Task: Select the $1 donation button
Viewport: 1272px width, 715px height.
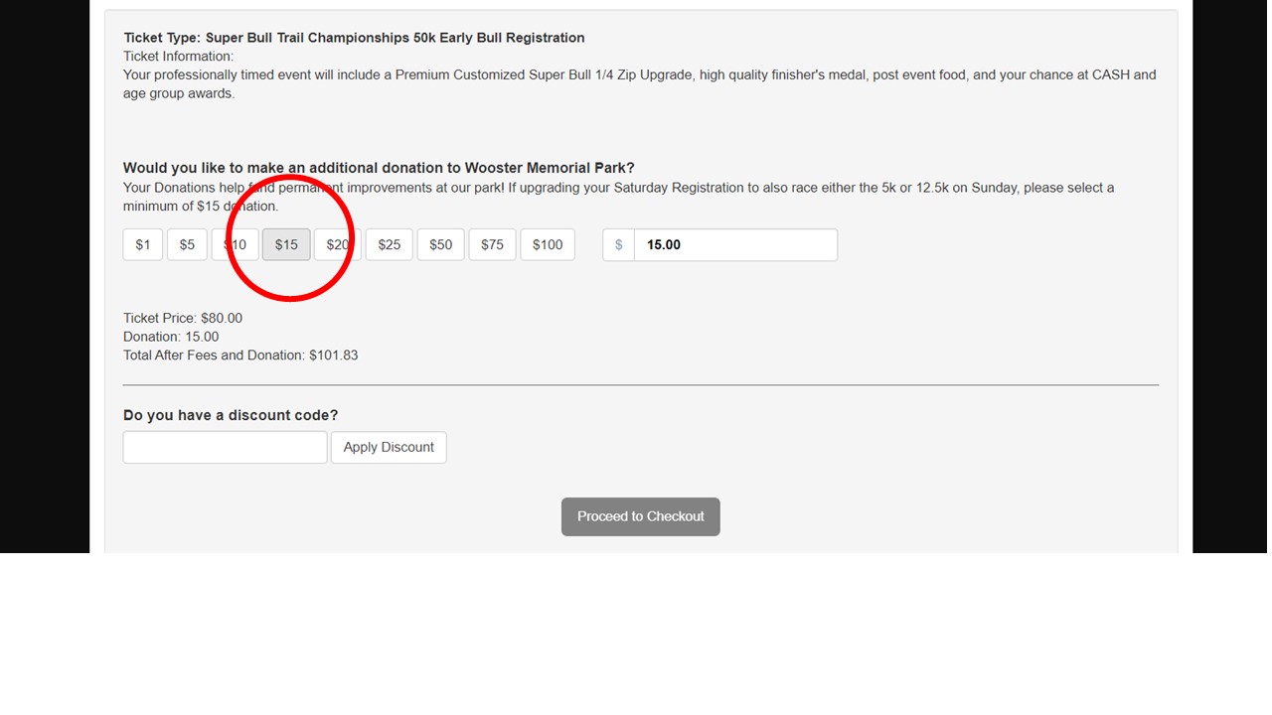Action: (143, 245)
